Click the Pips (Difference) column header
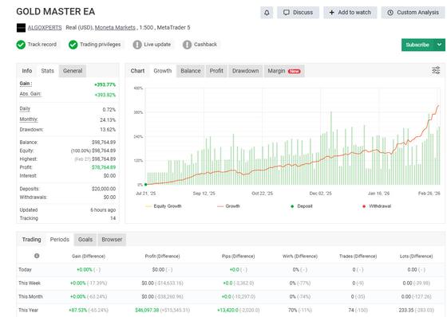The width and height of the screenshot is (447, 317). tap(239, 256)
